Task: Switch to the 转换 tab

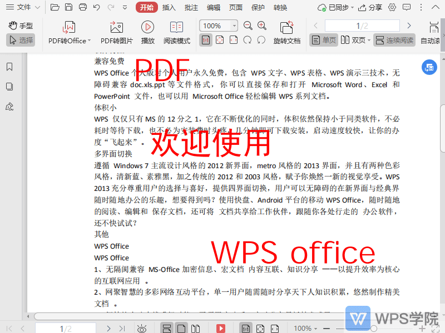Action: tap(280, 7)
